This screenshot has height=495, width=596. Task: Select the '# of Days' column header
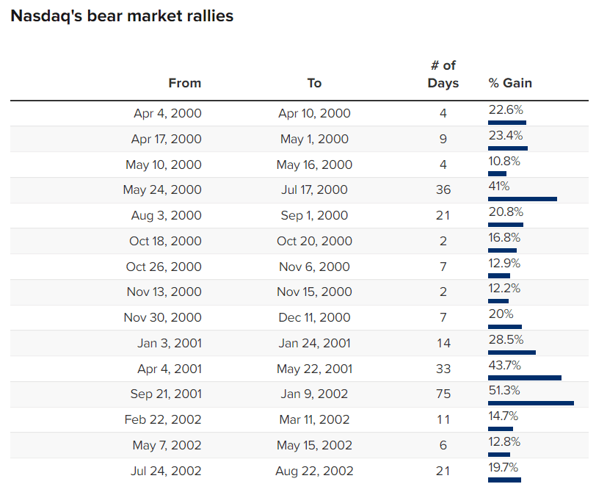443,74
